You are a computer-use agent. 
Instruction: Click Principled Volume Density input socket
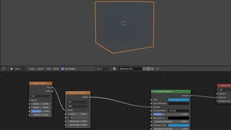click(x=151, y=107)
